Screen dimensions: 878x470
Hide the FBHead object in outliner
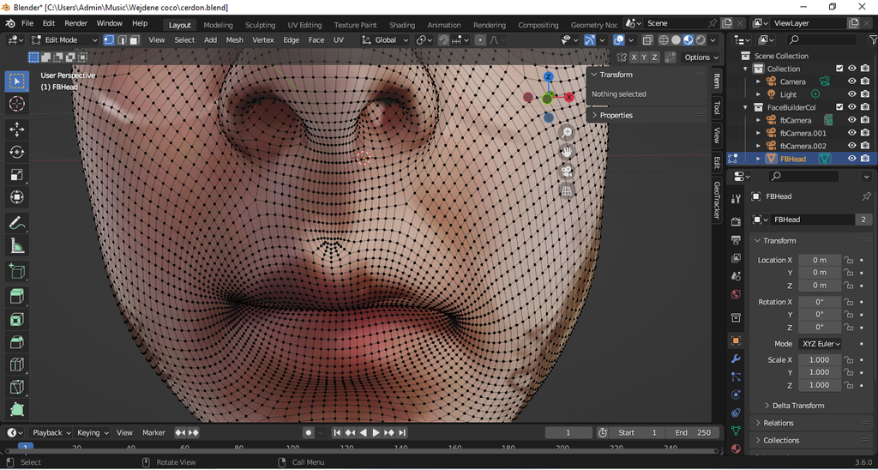(x=852, y=159)
